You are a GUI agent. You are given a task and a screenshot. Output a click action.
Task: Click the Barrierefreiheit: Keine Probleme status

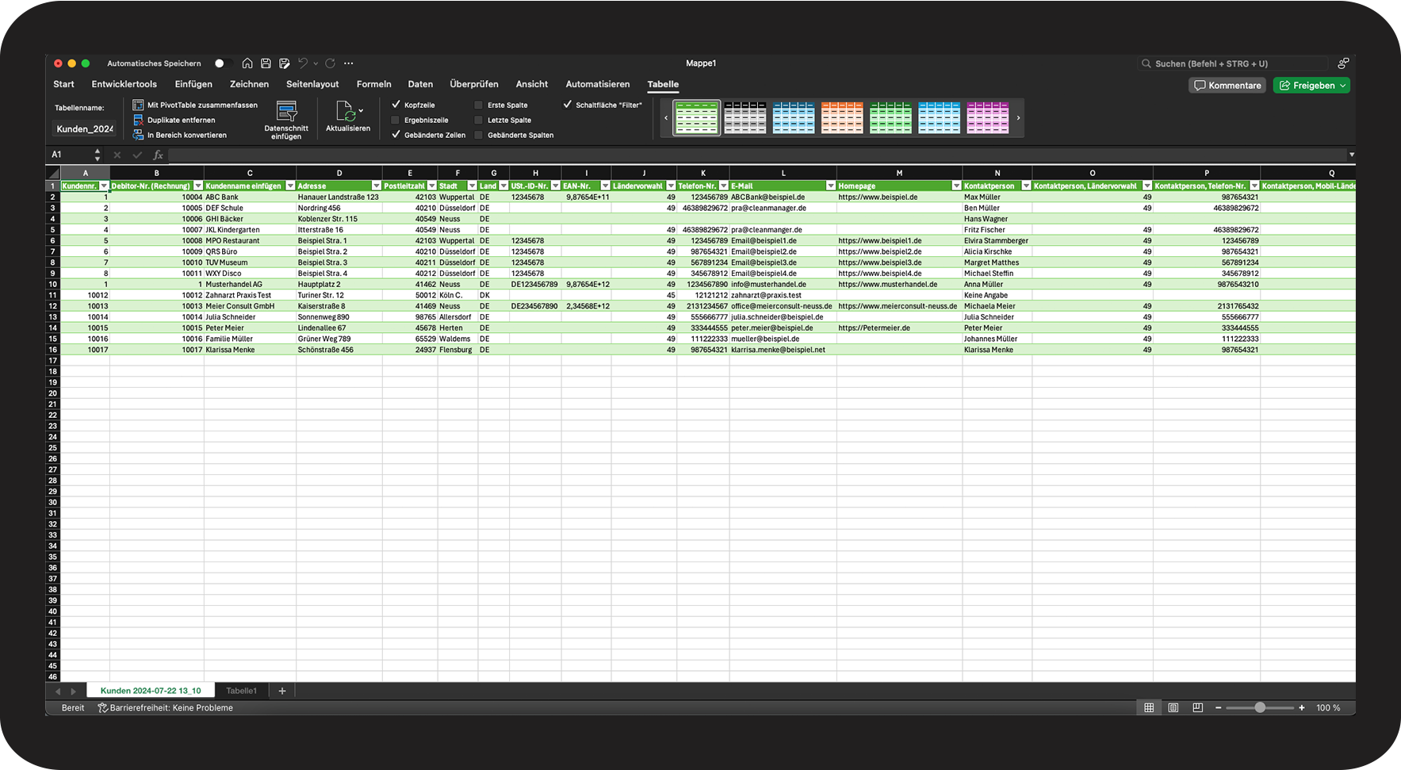pos(165,708)
